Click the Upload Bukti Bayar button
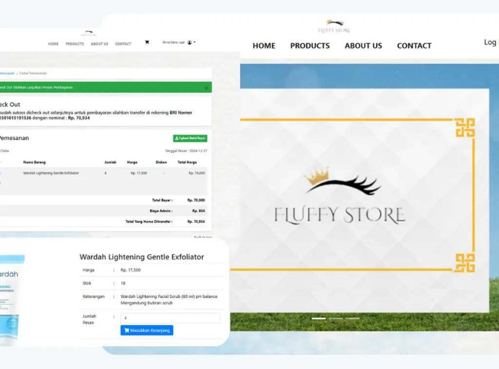This screenshot has height=369, width=499. click(x=190, y=138)
